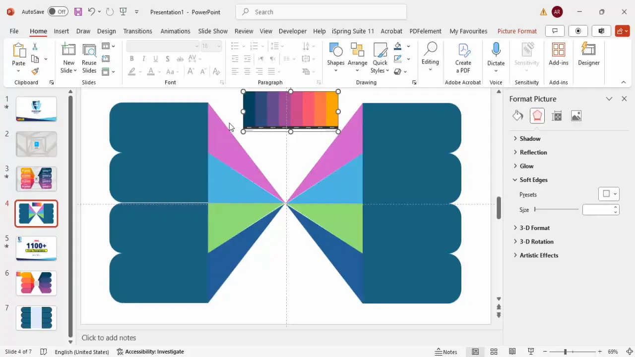Collapse the Soft Edges section

click(x=533, y=180)
